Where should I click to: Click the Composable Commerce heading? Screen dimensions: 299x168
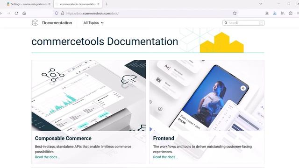[63, 138]
